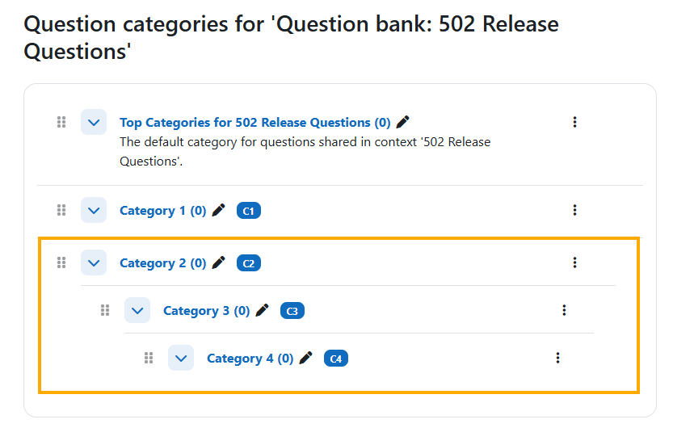Open the actions menu for Category 4
The height and width of the screenshot is (428, 673).
(557, 358)
